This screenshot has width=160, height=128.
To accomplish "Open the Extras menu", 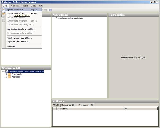I will 33,6.
